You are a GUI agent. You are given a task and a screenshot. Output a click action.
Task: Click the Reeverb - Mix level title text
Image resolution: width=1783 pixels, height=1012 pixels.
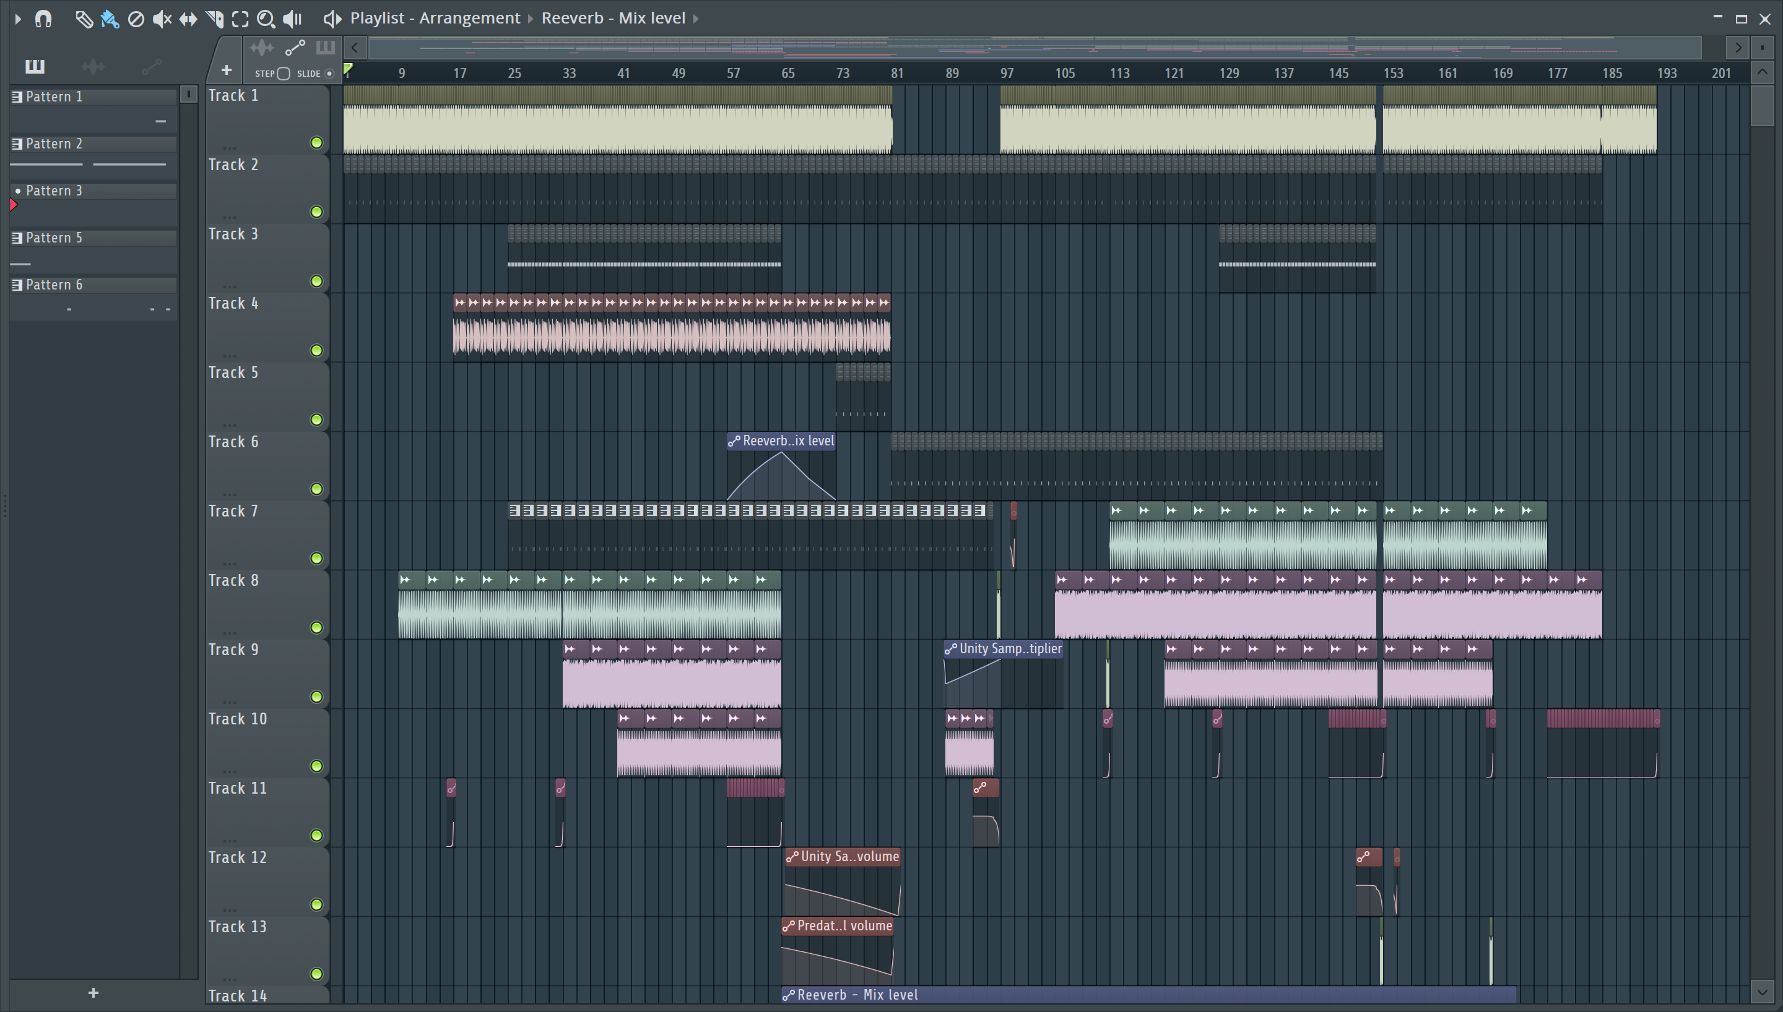tap(614, 19)
